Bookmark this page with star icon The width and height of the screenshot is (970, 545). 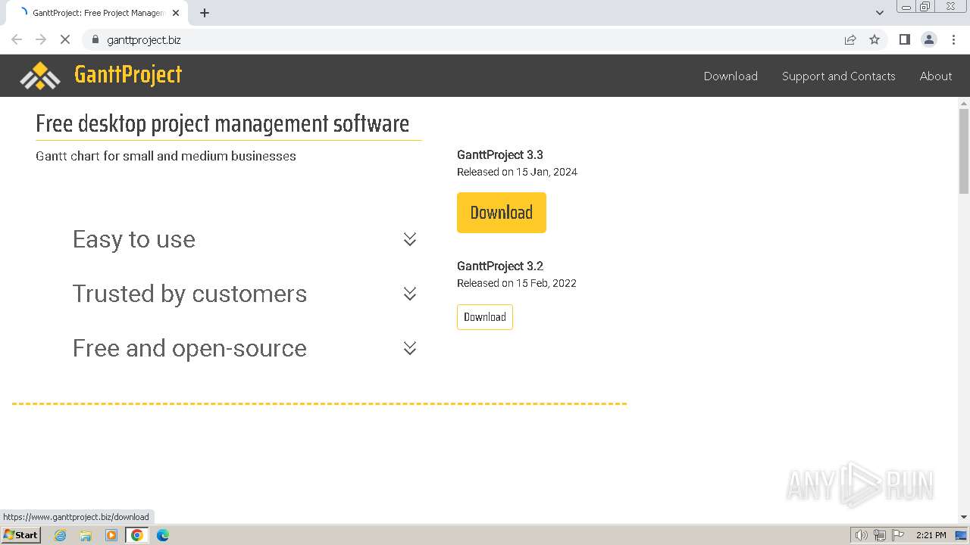coord(875,39)
